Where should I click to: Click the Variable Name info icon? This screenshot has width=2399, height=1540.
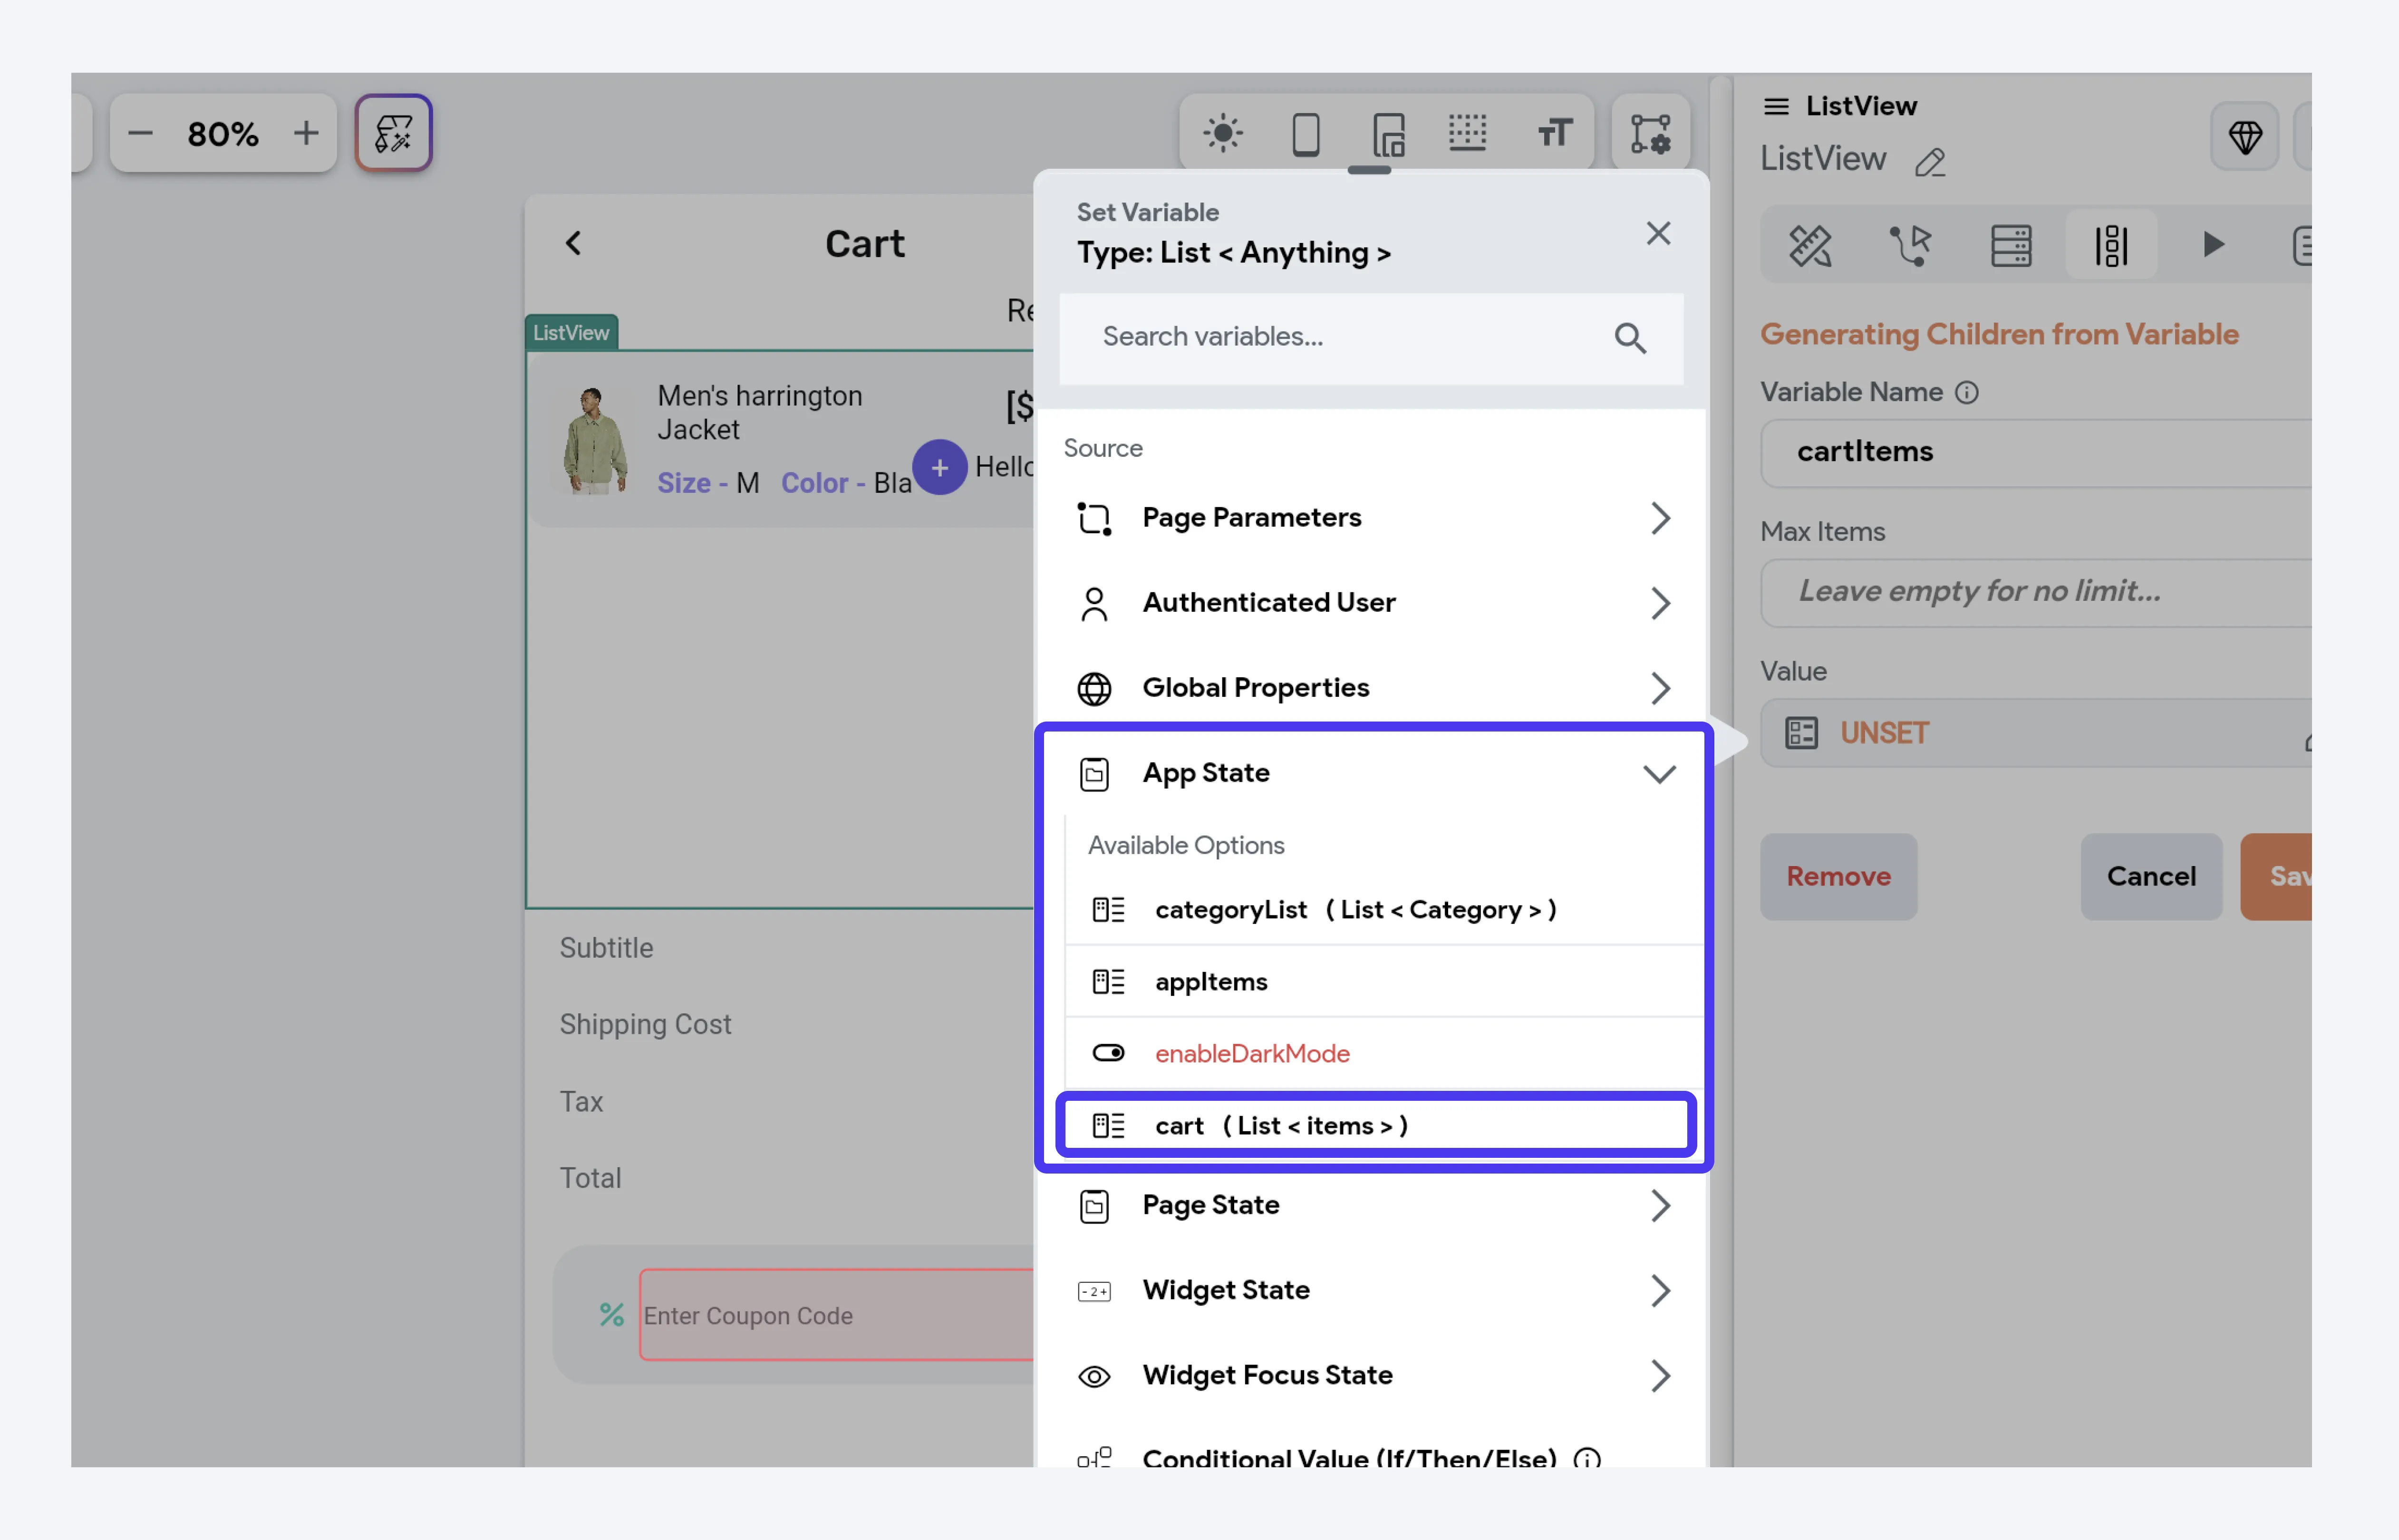click(x=1966, y=392)
